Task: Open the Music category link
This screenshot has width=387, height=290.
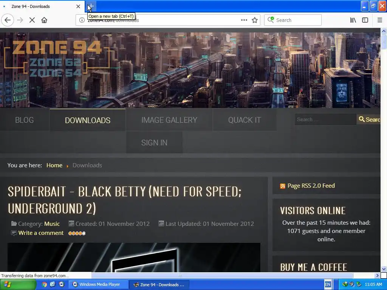Action: point(52,224)
